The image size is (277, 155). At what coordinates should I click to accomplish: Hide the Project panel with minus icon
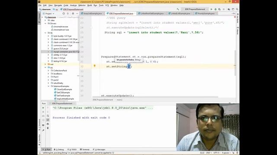point(77,13)
